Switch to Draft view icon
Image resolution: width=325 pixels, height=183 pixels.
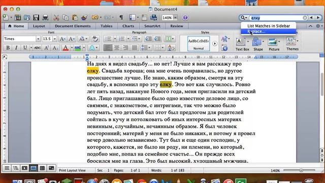coord(7,168)
